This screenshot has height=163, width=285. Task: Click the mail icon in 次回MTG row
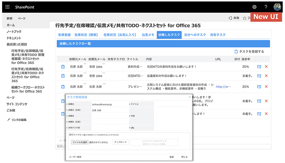coord(259,76)
